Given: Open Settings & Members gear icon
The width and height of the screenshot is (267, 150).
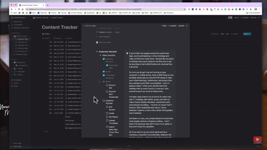Looking at the screenshot, I should click(x=12, y=28).
